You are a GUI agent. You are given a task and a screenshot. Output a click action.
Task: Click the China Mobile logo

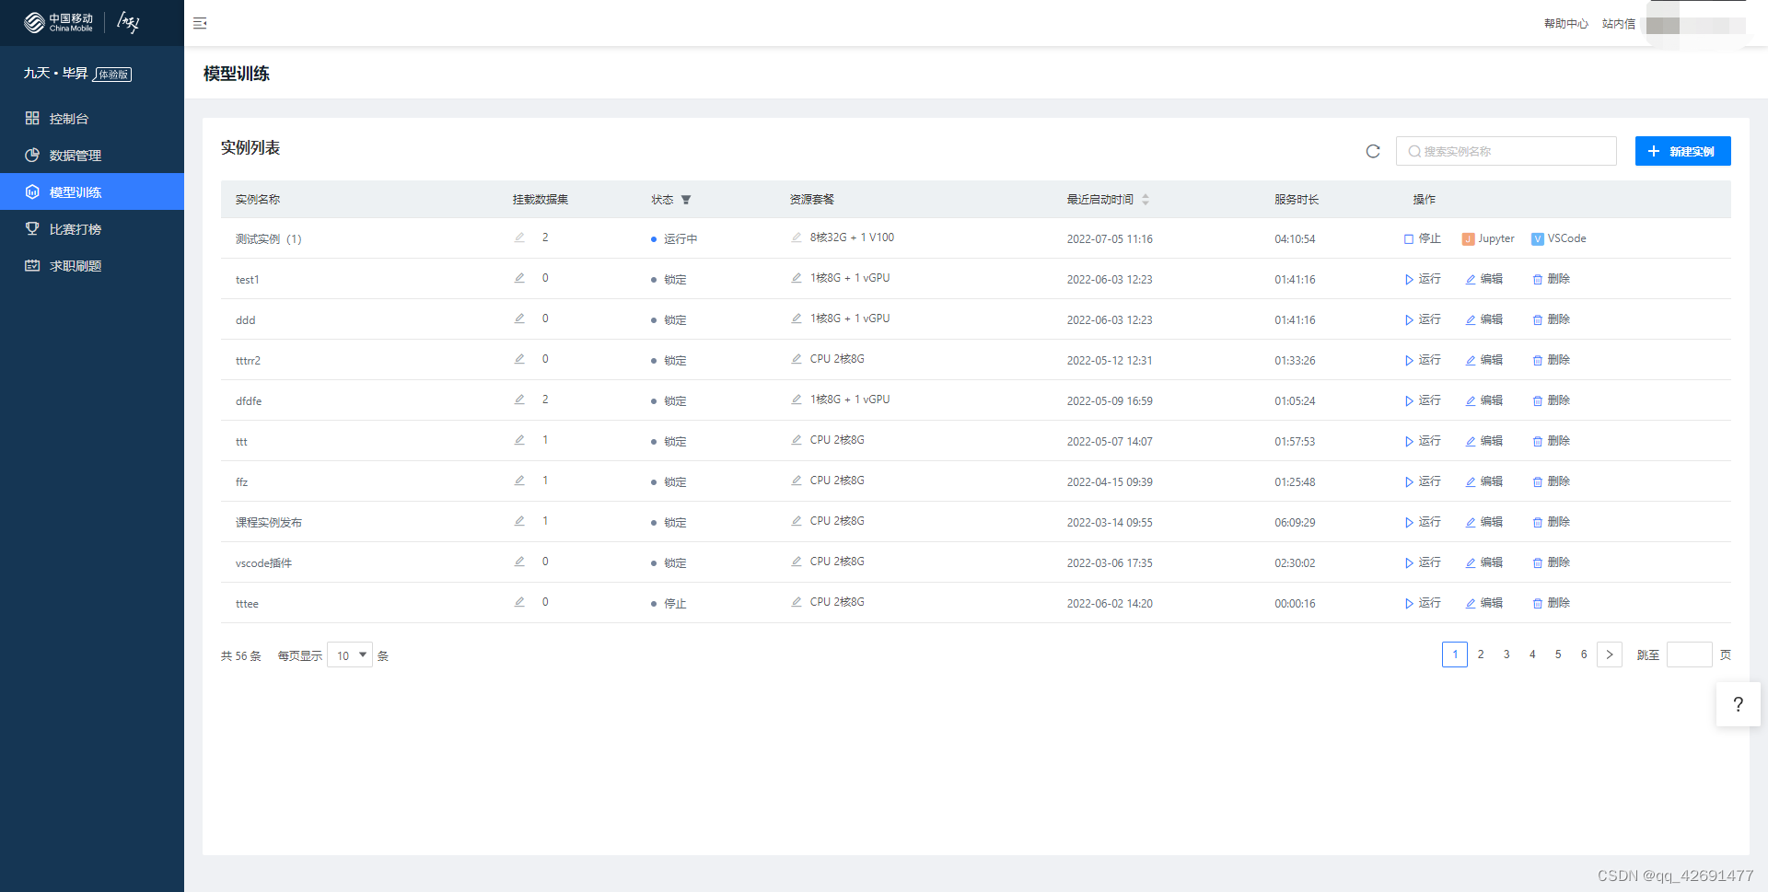click(59, 23)
